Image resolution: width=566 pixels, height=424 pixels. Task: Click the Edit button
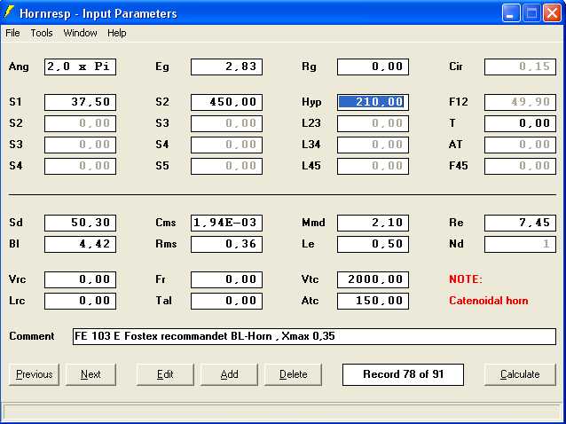click(x=165, y=374)
